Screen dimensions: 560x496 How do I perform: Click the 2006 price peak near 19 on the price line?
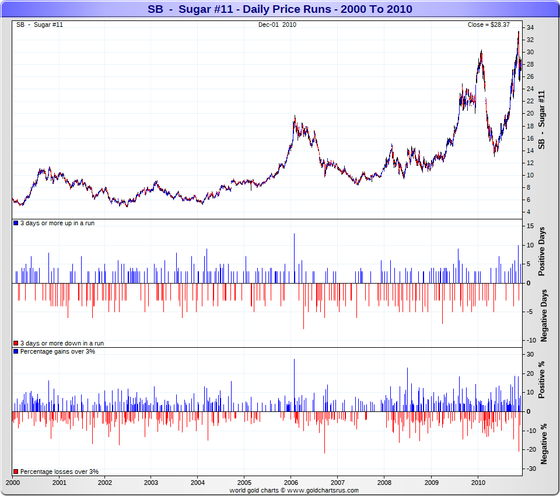(295, 117)
